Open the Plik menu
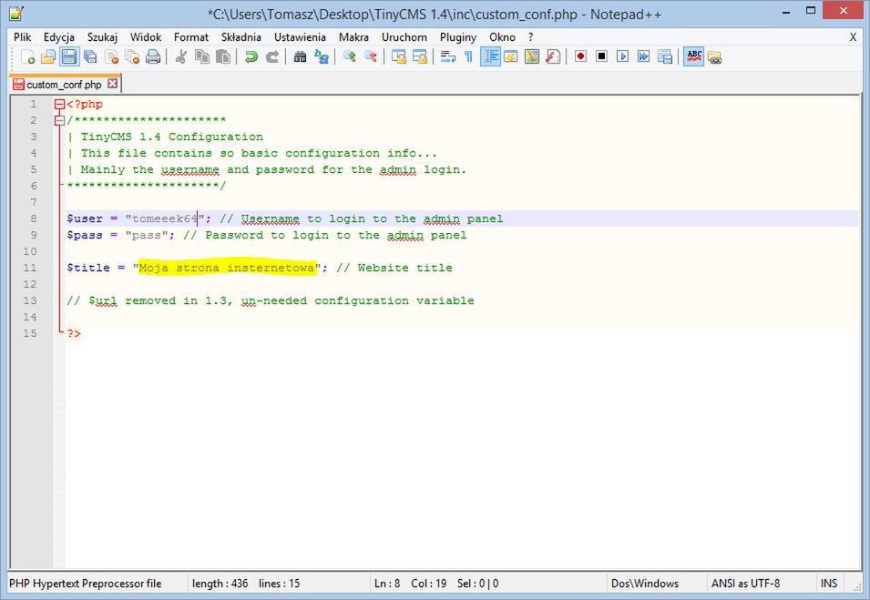This screenshot has width=870, height=600. pos(23,37)
